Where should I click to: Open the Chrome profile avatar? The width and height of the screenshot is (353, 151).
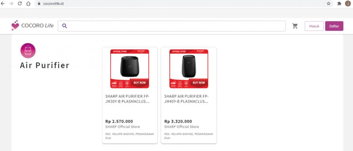point(348,4)
